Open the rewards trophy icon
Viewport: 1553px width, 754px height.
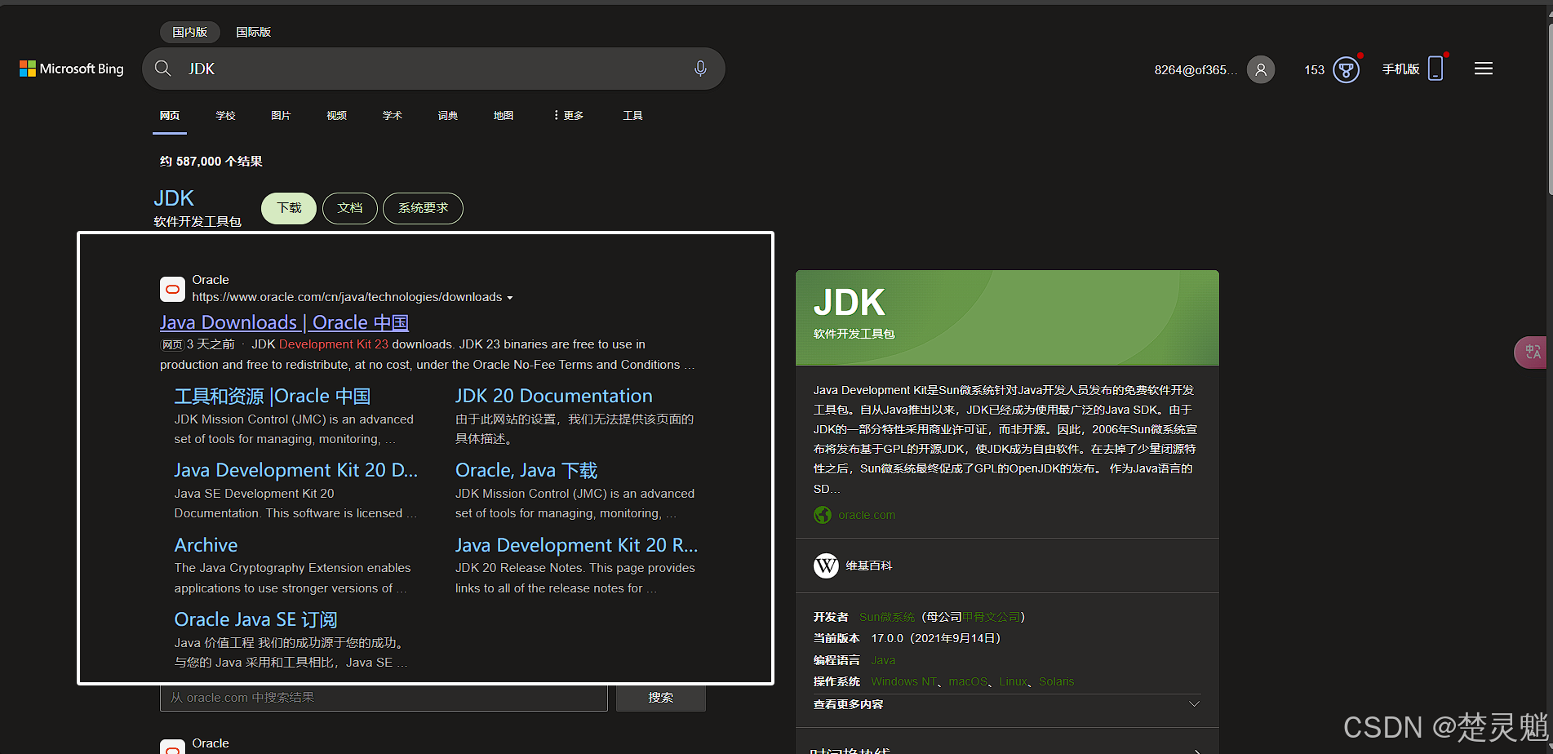(1346, 69)
